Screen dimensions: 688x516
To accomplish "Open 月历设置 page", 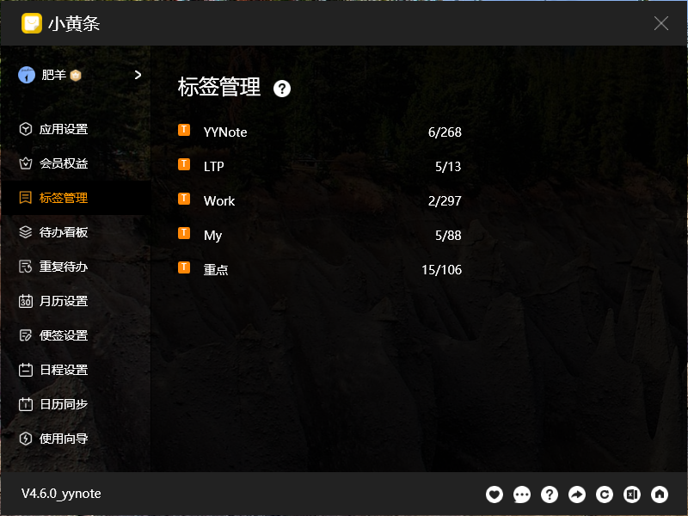I will (75, 301).
